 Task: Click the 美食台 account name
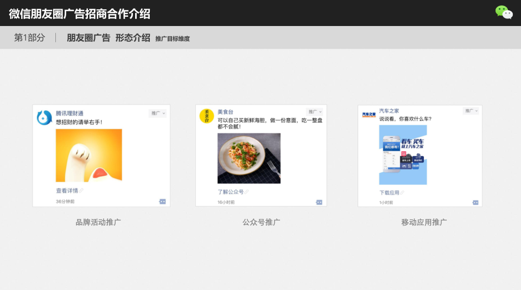point(225,112)
